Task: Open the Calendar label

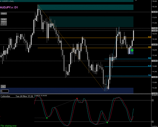Action: click(6, 96)
